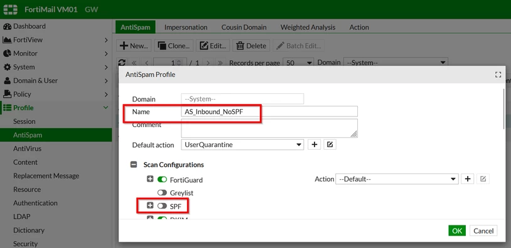Expand the Policy submenu chevron
This screenshot has height=248, width=511.
[x=106, y=95]
